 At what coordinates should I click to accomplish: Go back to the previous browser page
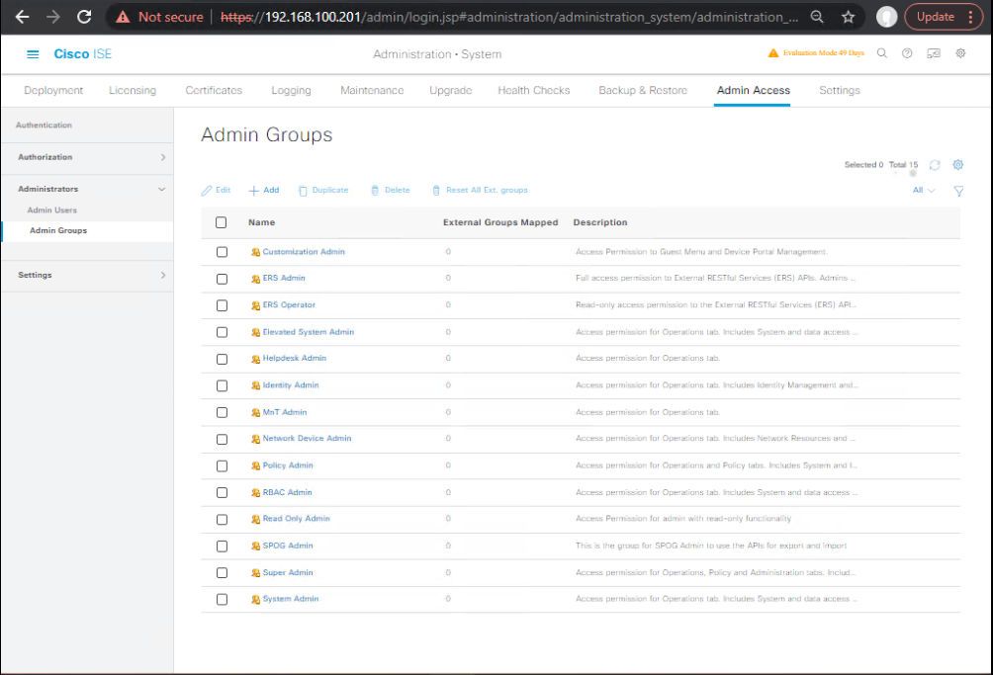click(x=22, y=17)
